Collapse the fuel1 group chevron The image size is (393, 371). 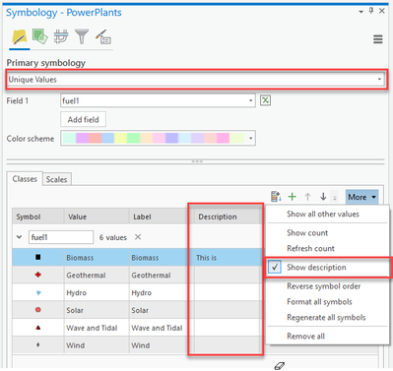coord(19,237)
